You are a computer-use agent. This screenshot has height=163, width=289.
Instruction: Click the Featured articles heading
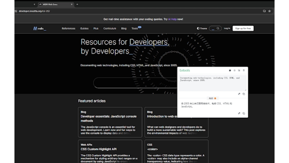tap(92, 101)
